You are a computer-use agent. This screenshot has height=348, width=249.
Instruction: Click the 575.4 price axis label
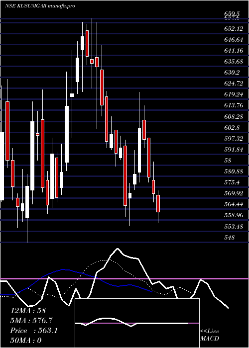(232, 182)
